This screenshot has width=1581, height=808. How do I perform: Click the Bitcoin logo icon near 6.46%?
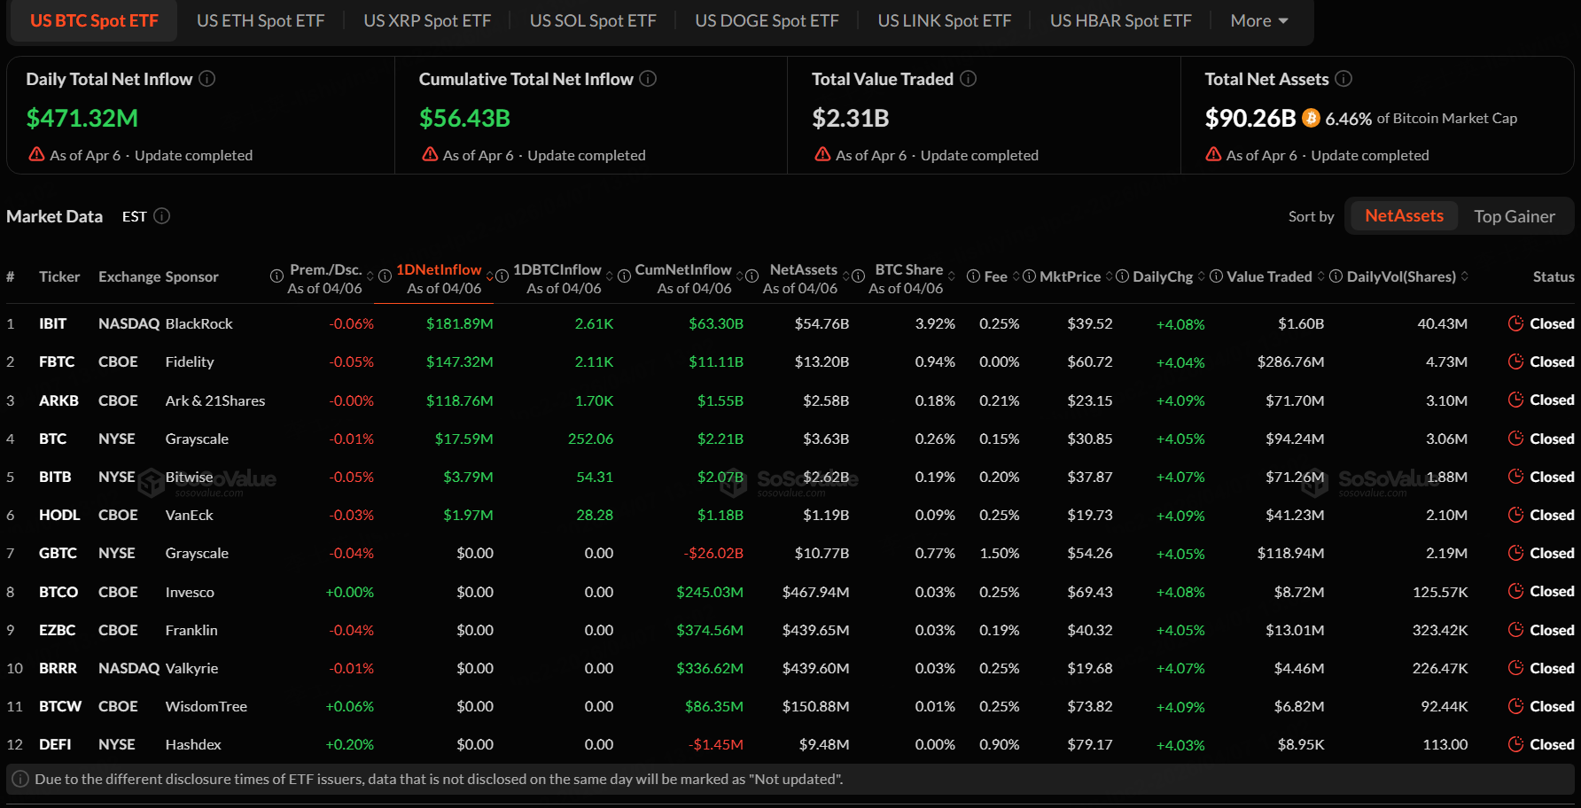[x=1311, y=118]
